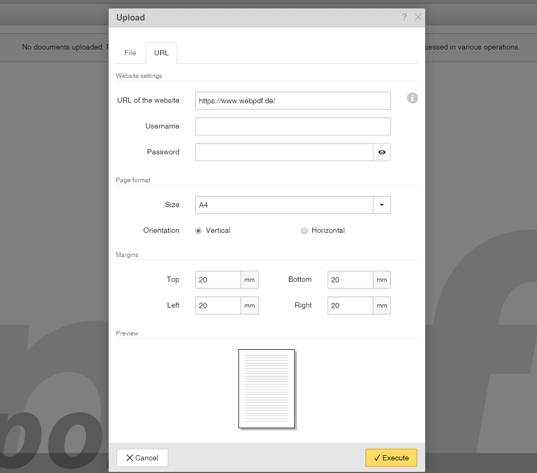The image size is (537, 473).
Task: Click the Password input field
Action: [284, 152]
